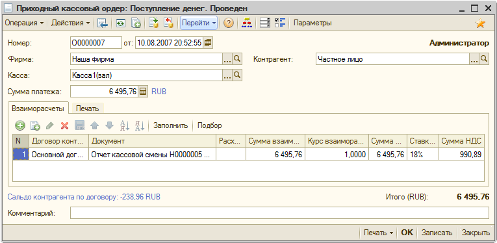Click green plus add row icon
The image size is (497, 243).
pos(20,125)
